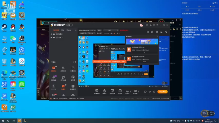The image size is (219, 123).
Task: Open the 弹幕助手 tool in toolbox
Action: pos(54,69)
